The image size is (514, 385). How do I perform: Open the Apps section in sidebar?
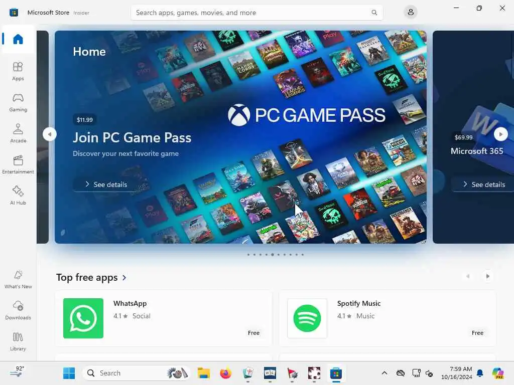[x=18, y=71]
